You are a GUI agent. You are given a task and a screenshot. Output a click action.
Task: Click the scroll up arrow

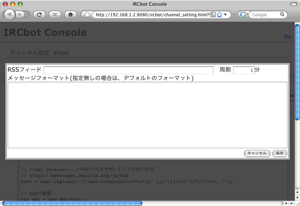coord(297,192)
